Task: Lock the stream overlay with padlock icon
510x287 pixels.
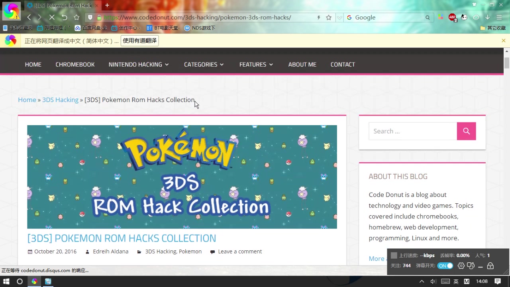Action: [x=490, y=266]
